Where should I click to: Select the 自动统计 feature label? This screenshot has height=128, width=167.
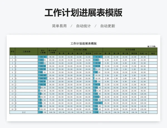pyautogui.click(x=83, y=26)
